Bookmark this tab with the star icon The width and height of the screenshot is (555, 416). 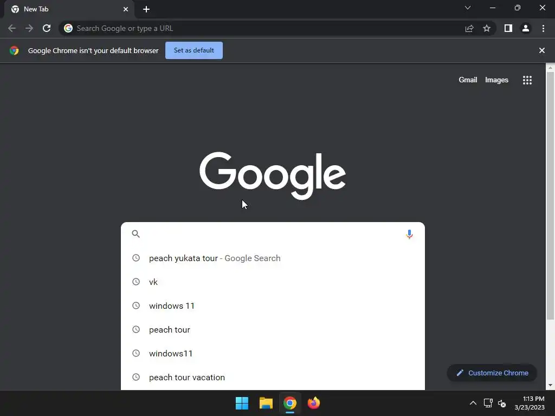pos(487,28)
